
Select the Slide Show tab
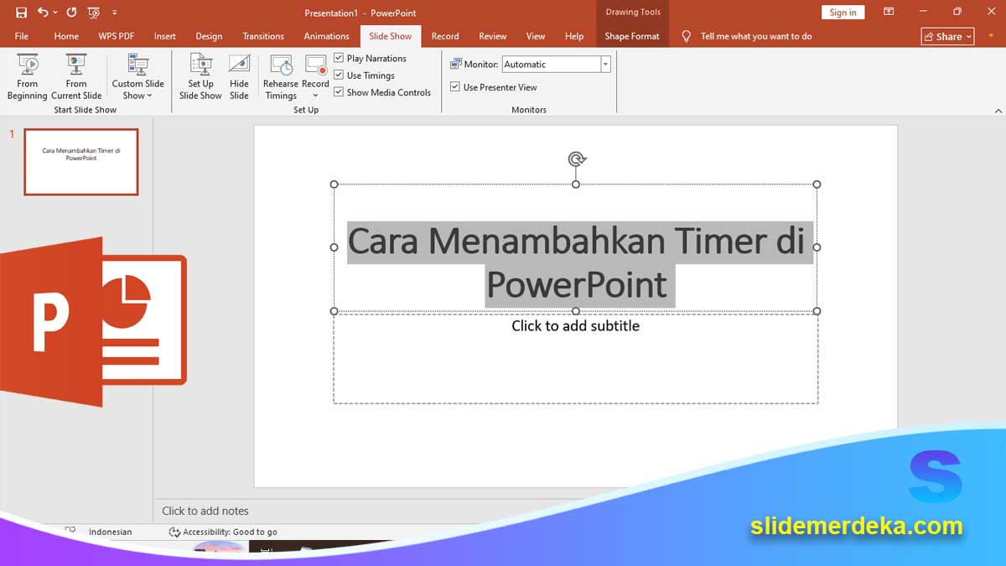point(391,36)
